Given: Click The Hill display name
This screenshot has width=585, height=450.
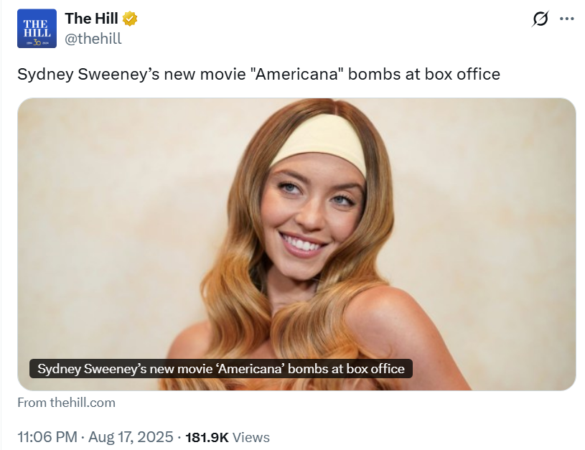Looking at the screenshot, I should point(91,19).
